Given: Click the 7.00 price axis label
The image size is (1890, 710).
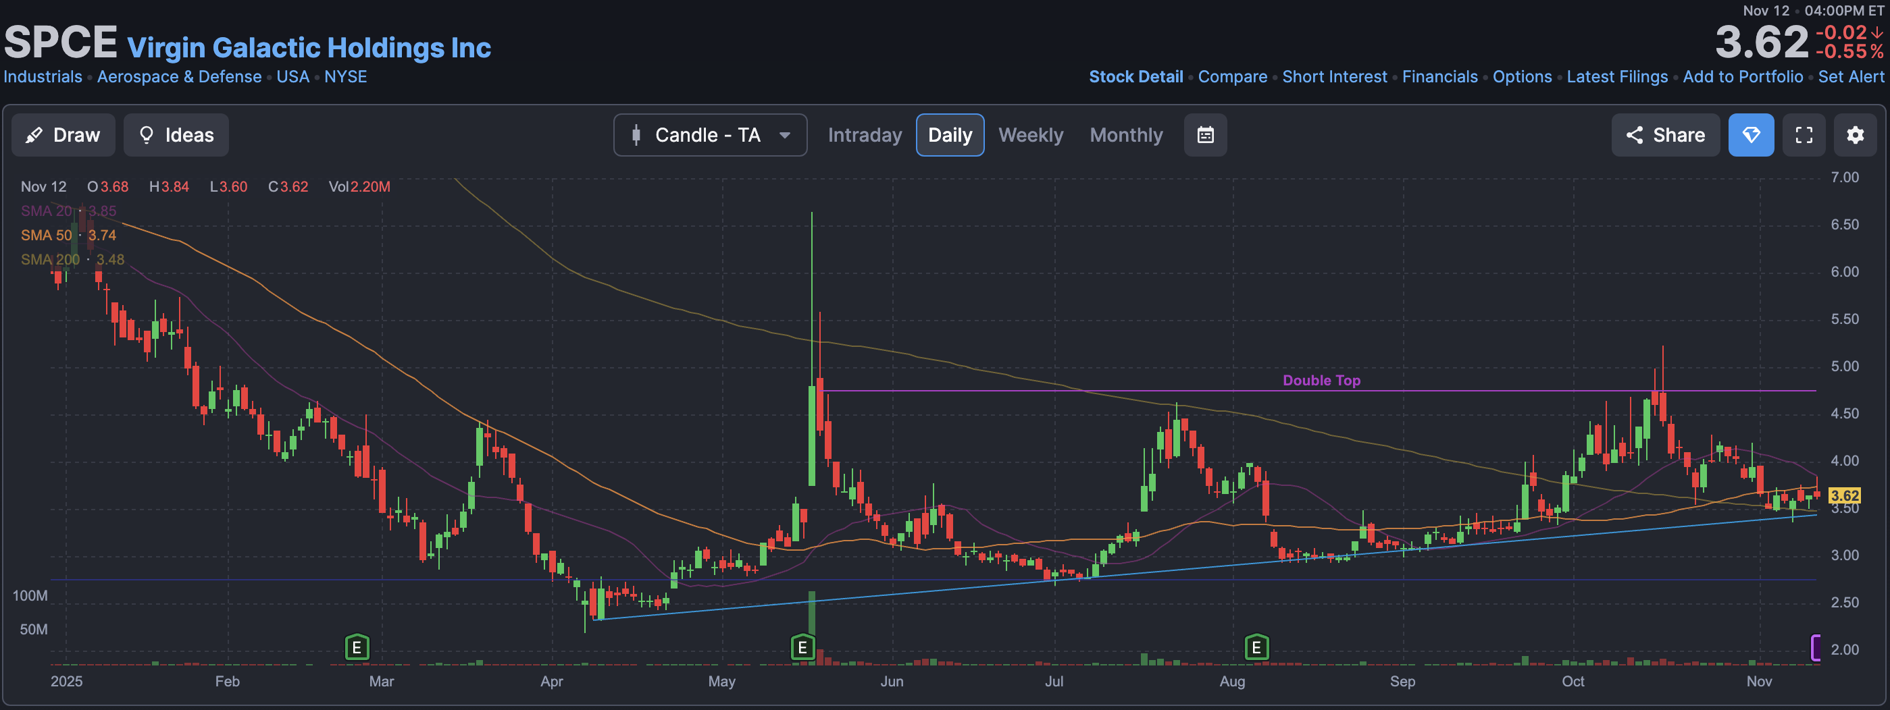Looking at the screenshot, I should click(x=1845, y=177).
